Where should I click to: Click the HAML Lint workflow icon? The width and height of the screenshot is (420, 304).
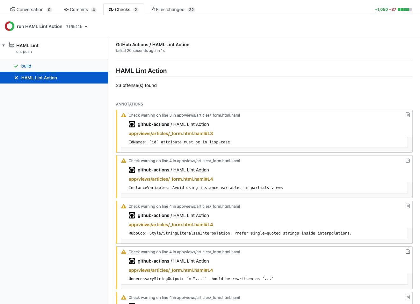[x=11, y=45]
